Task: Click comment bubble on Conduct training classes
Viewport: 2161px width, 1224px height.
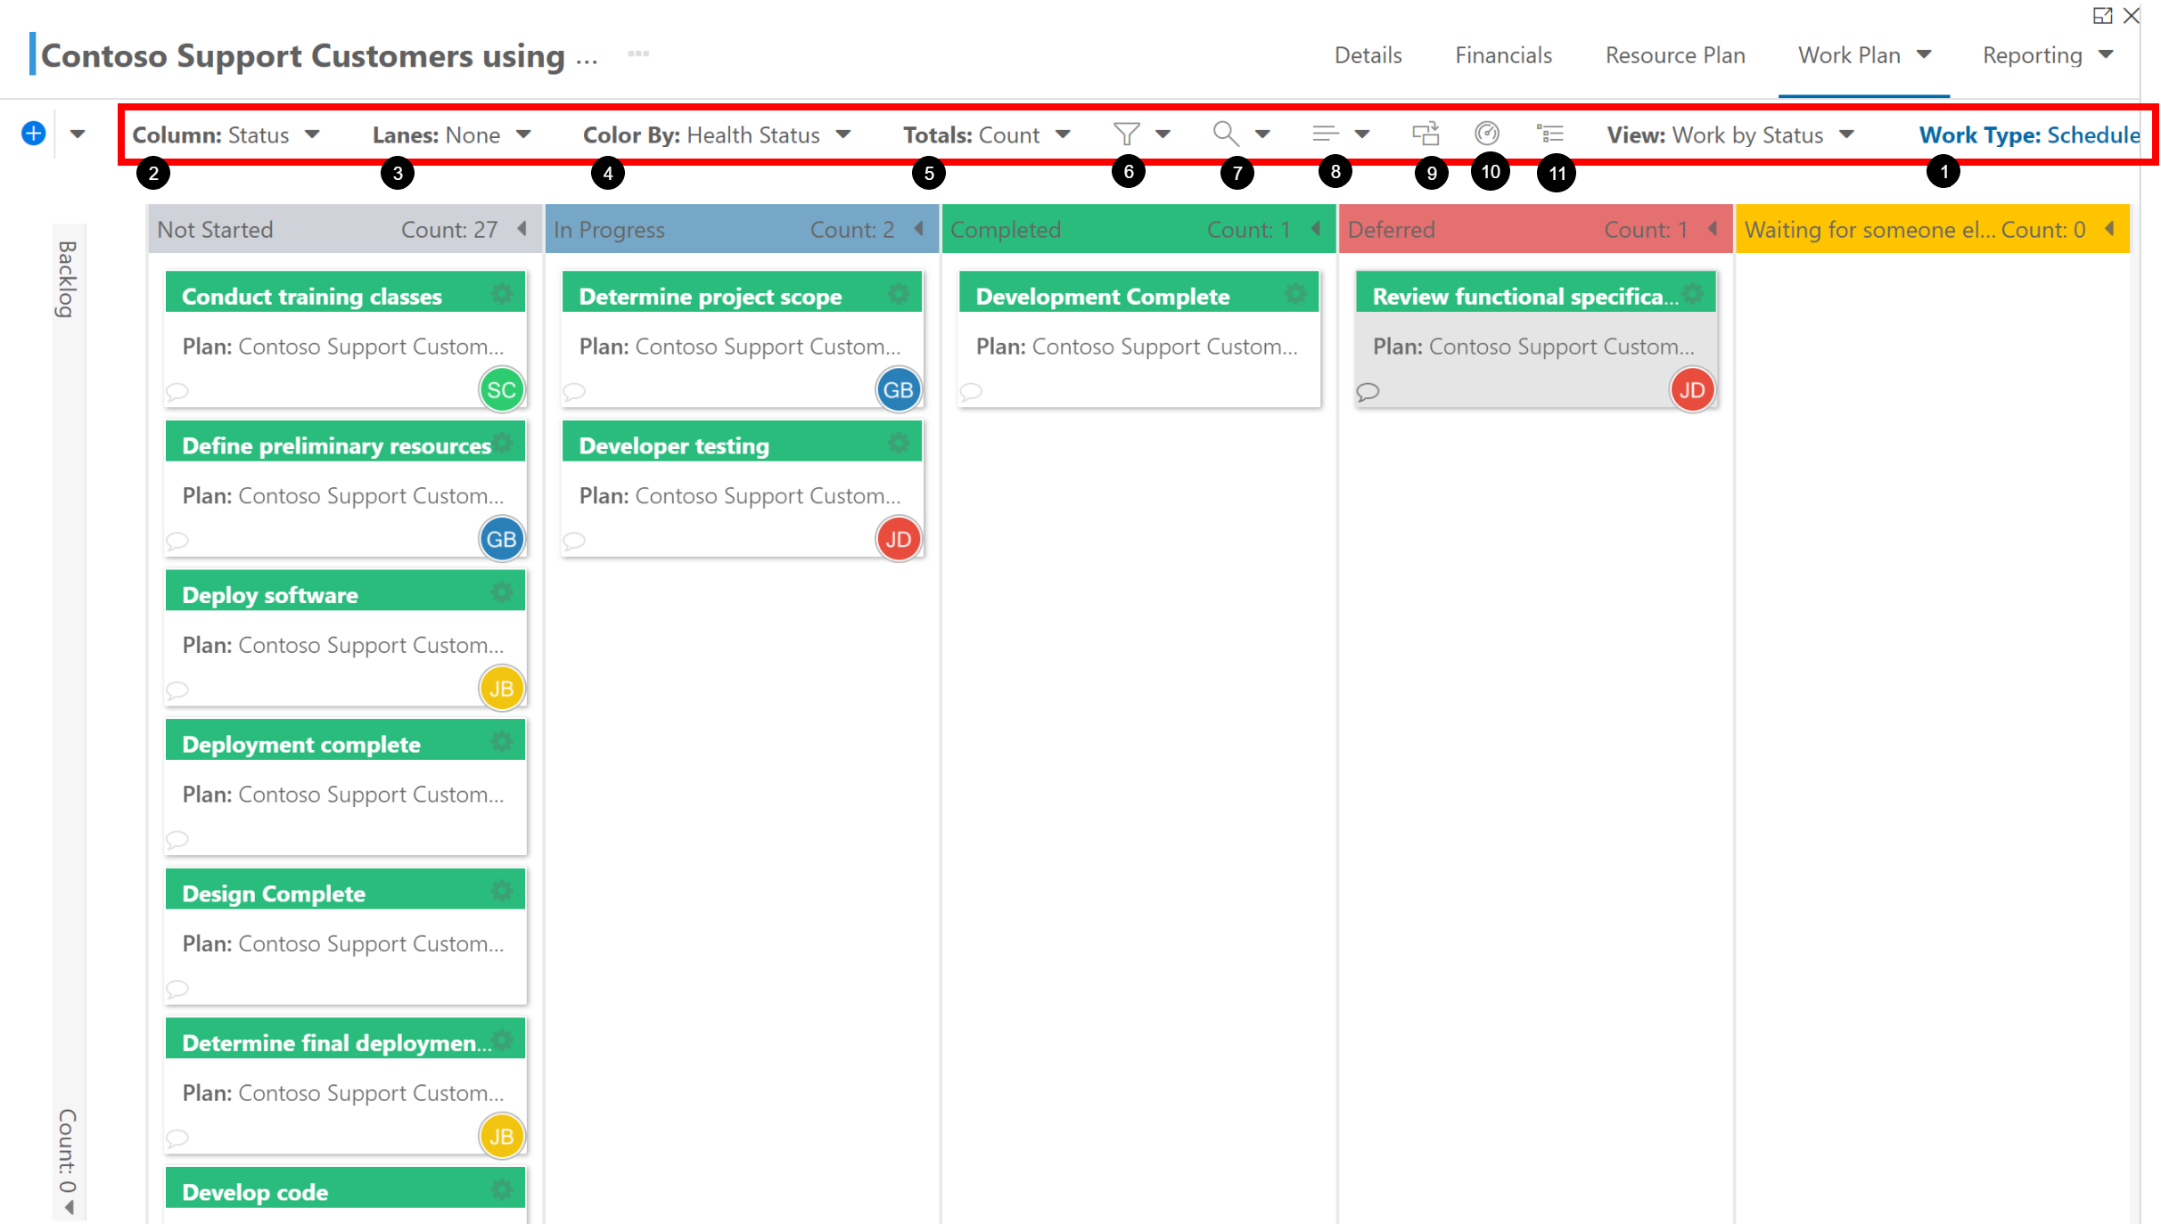Action: tap(177, 391)
